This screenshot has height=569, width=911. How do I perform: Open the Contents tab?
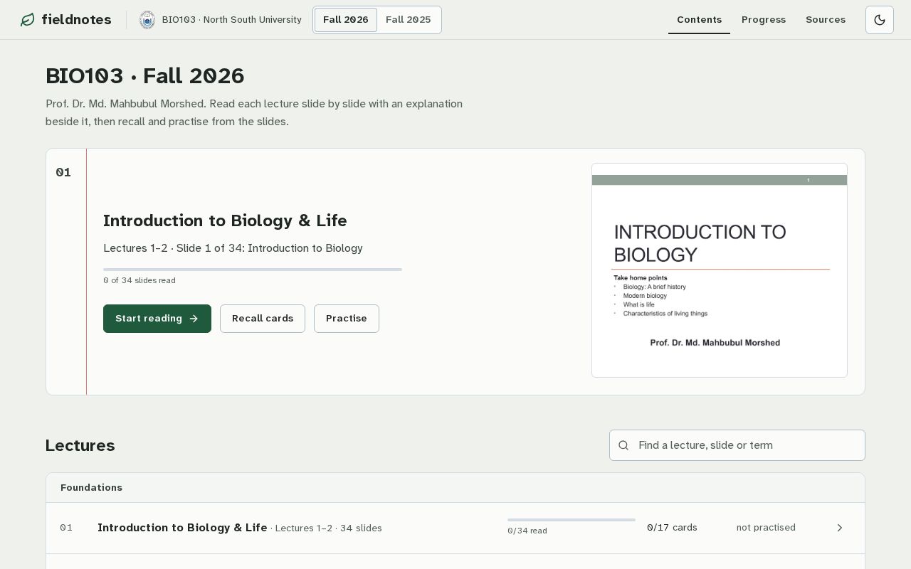(x=699, y=20)
